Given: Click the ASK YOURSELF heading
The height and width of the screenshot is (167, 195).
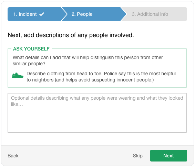Looking at the screenshot, I should [x=31, y=49].
